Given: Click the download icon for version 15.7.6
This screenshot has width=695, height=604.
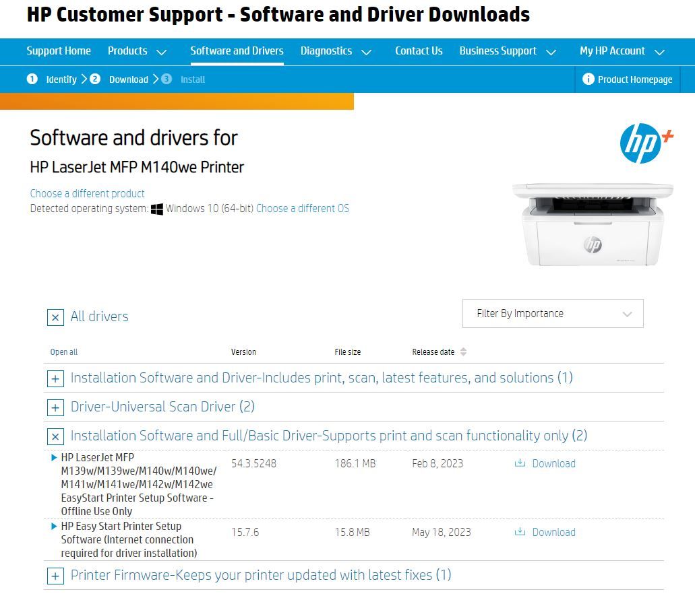Looking at the screenshot, I should [x=520, y=532].
